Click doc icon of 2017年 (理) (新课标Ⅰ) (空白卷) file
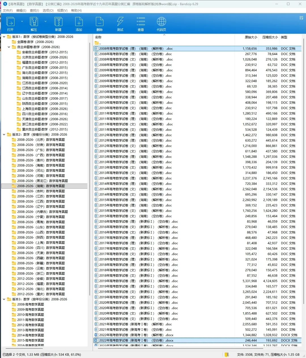306x358 pixels. pyautogui.click(x=96, y=243)
